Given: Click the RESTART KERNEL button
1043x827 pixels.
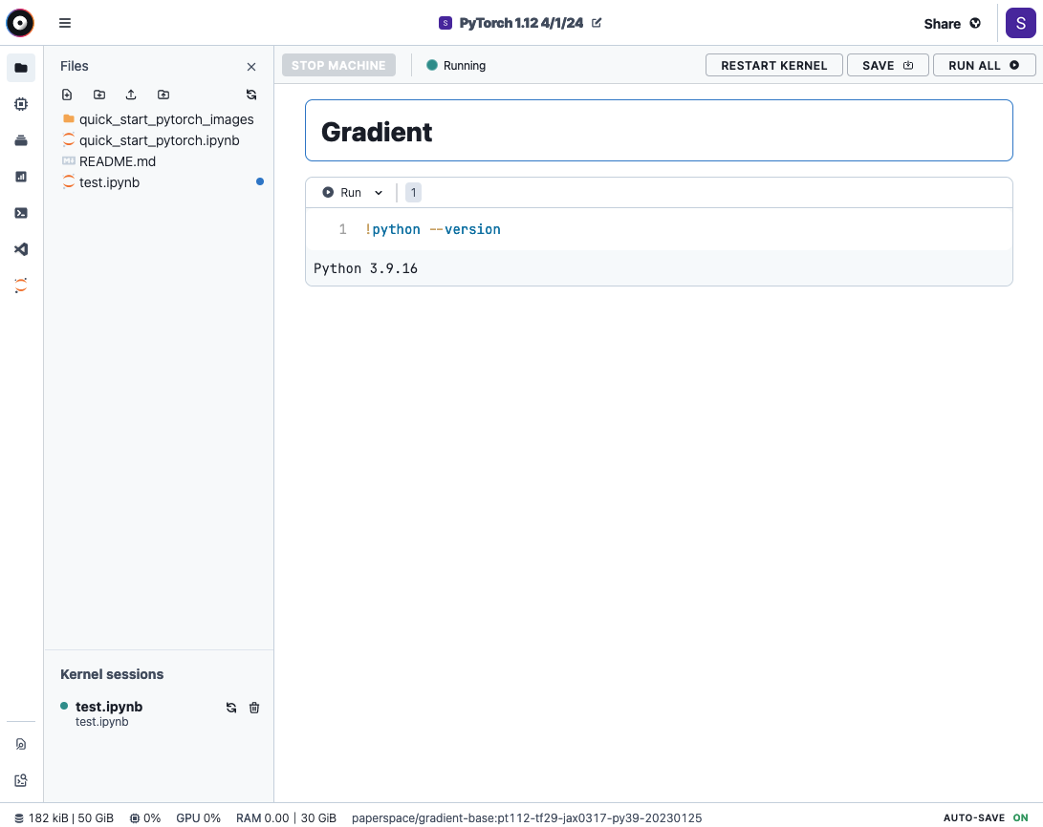Looking at the screenshot, I should [773, 65].
